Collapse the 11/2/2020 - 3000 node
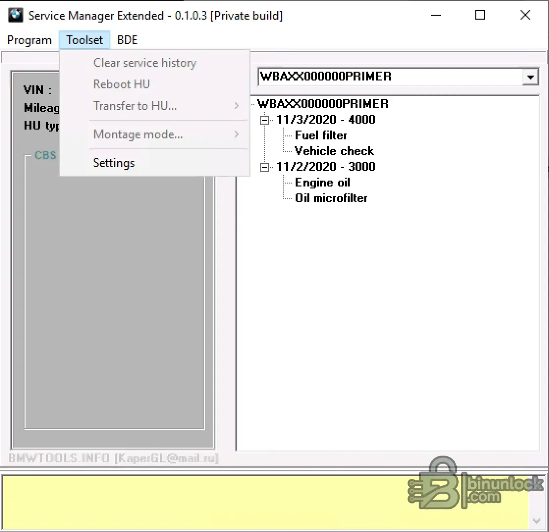The image size is (549, 532). point(265,167)
